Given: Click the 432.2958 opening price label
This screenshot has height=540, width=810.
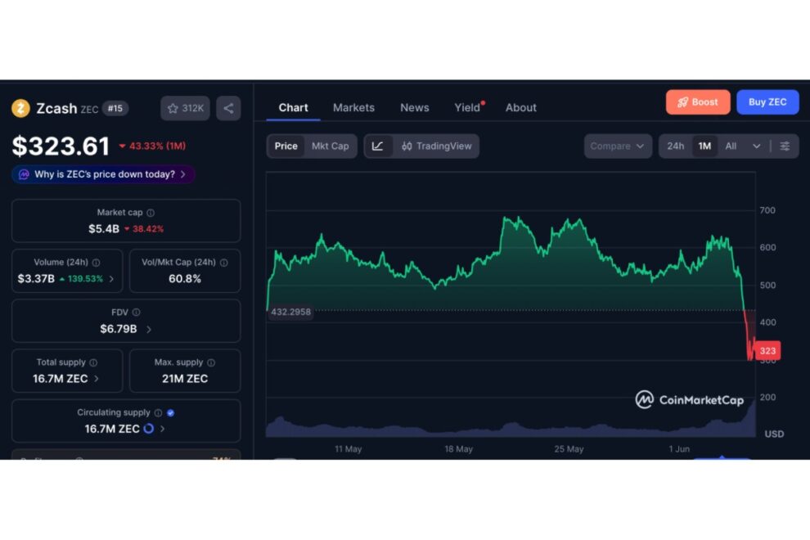Looking at the screenshot, I should [x=290, y=312].
